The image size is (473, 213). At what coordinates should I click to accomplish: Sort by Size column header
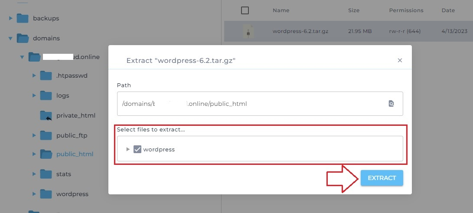click(353, 10)
